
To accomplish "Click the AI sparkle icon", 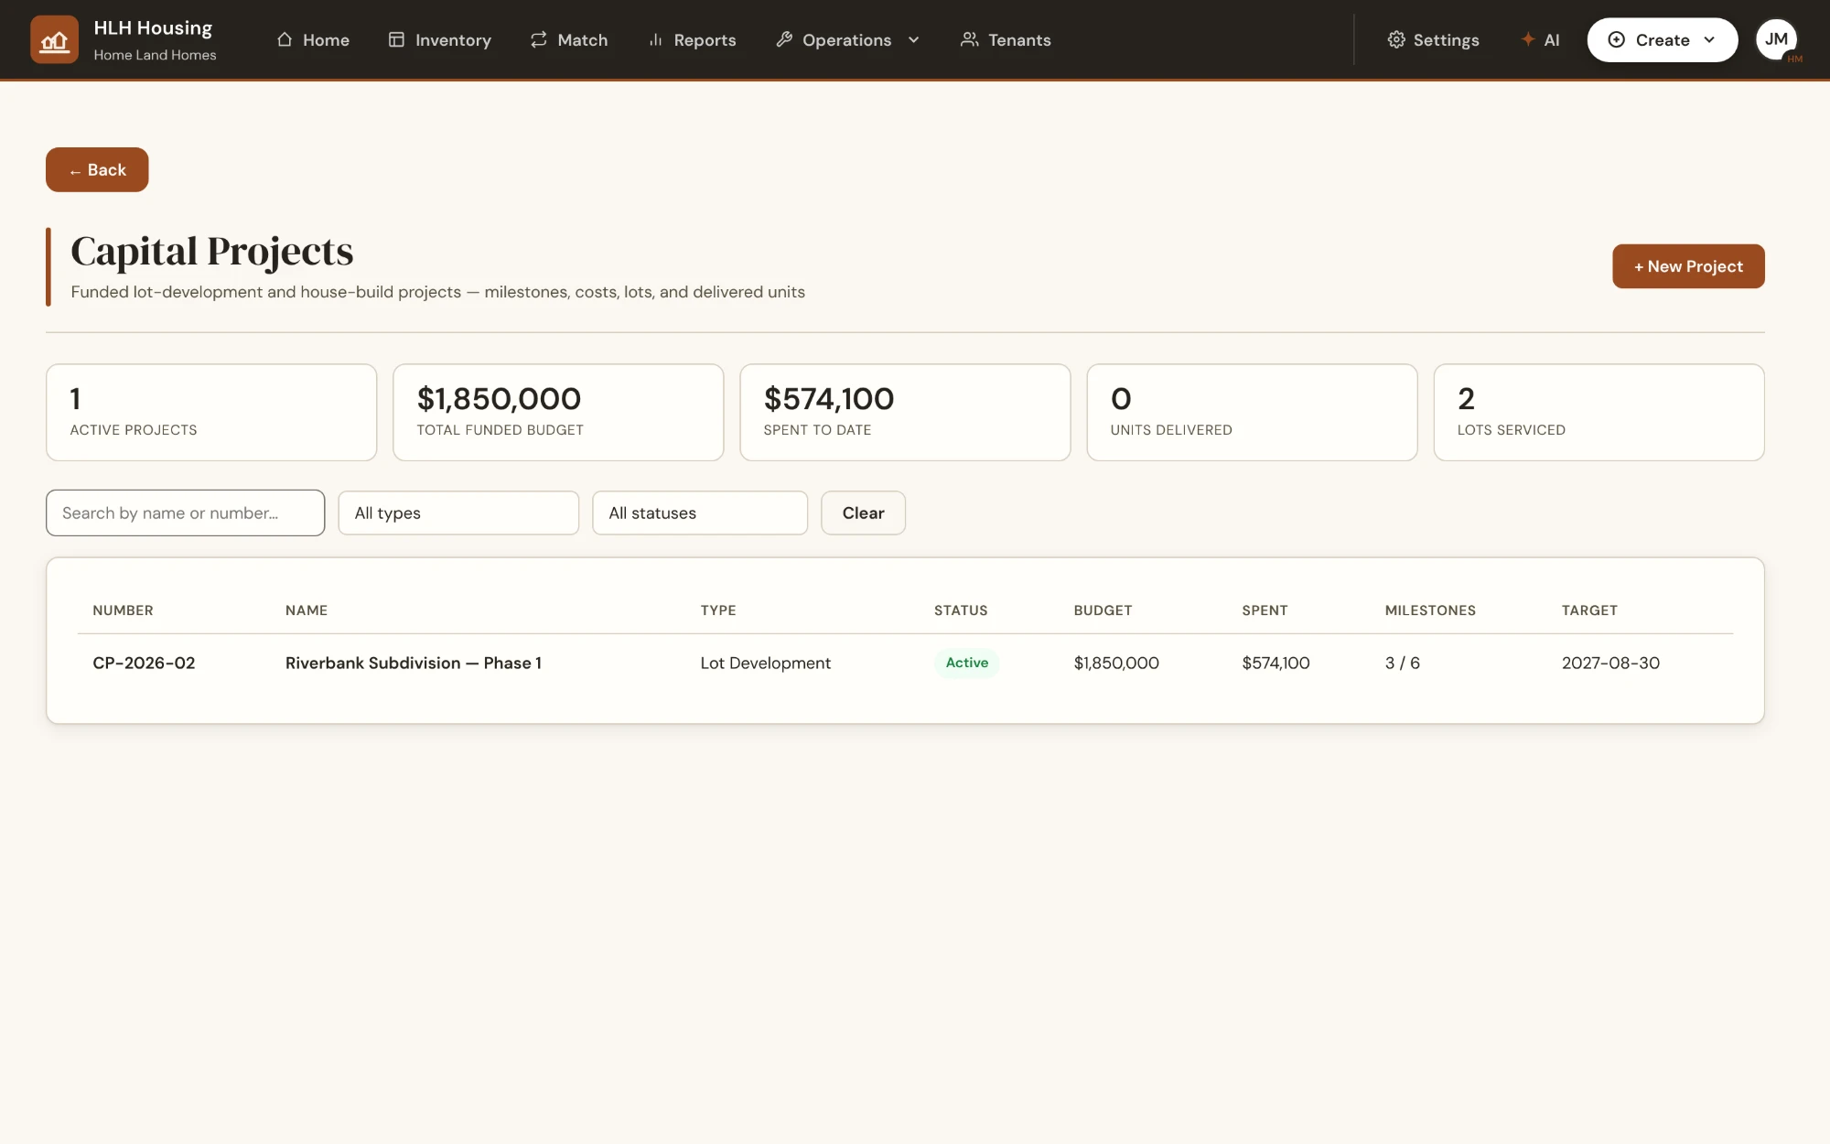I will click(1528, 39).
